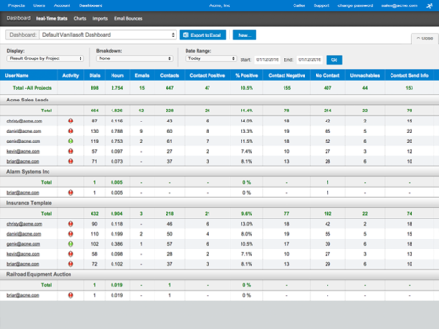Click the Start date field
Image resolution: width=439 pixels, height=329 pixels.
click(267, 59)
